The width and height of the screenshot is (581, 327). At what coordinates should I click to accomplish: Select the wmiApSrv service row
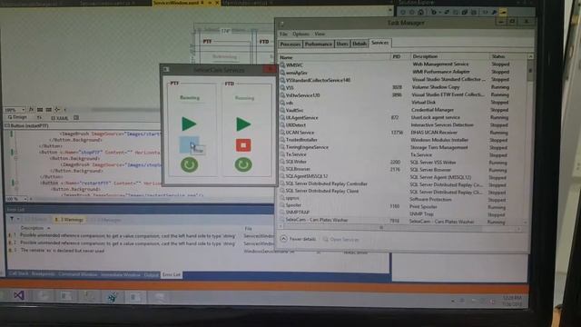click(x=402, y=73)
